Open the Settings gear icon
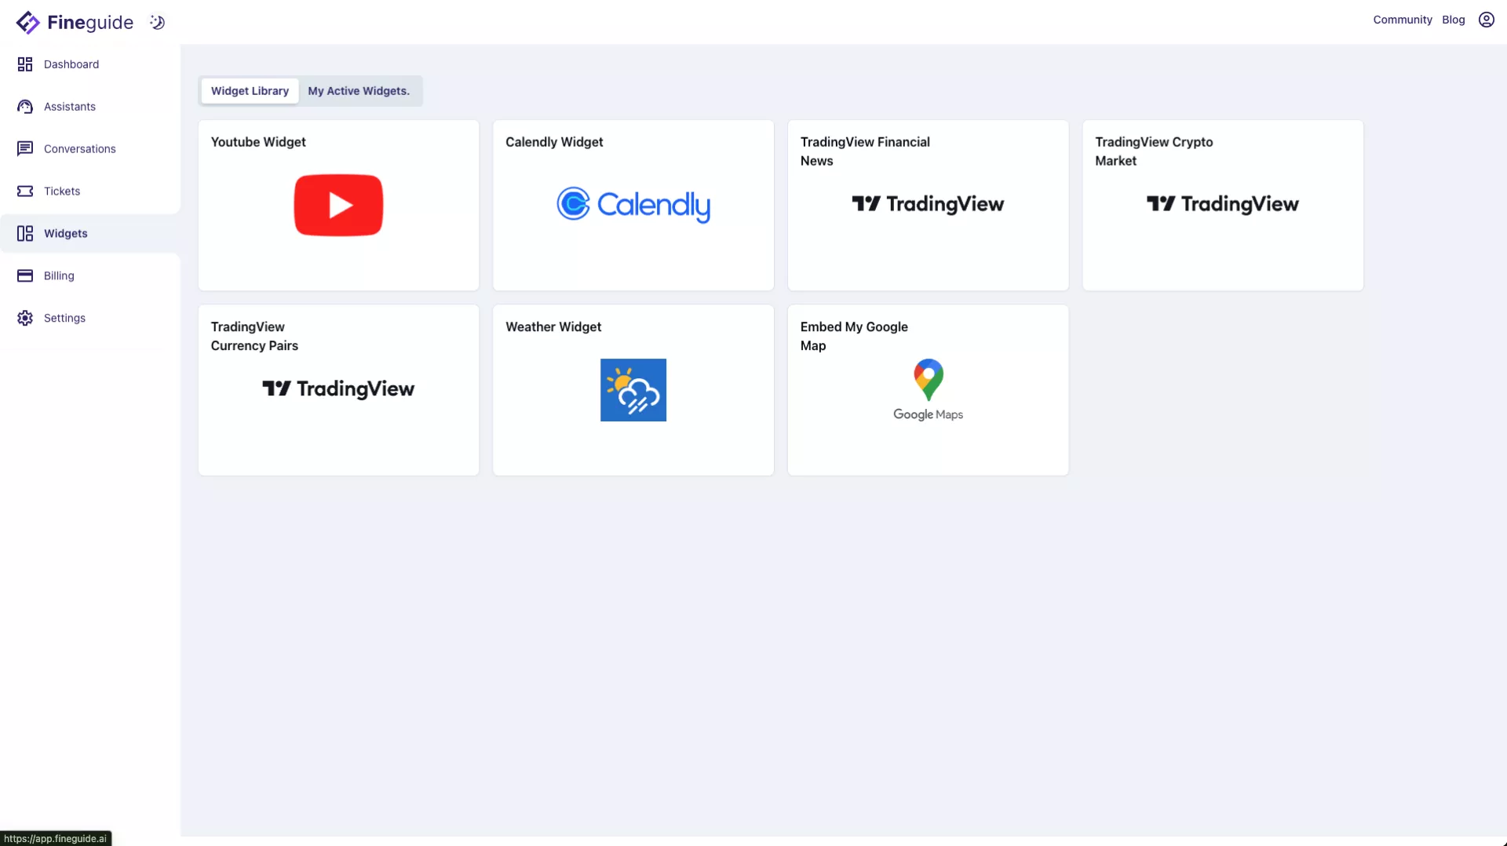This screenshot has width=1507, height=846. point(25,319)
